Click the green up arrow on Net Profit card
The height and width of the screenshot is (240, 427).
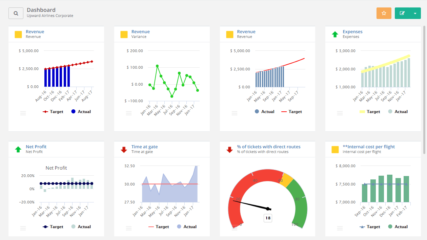pyautogui.click(x=18, y=149)
